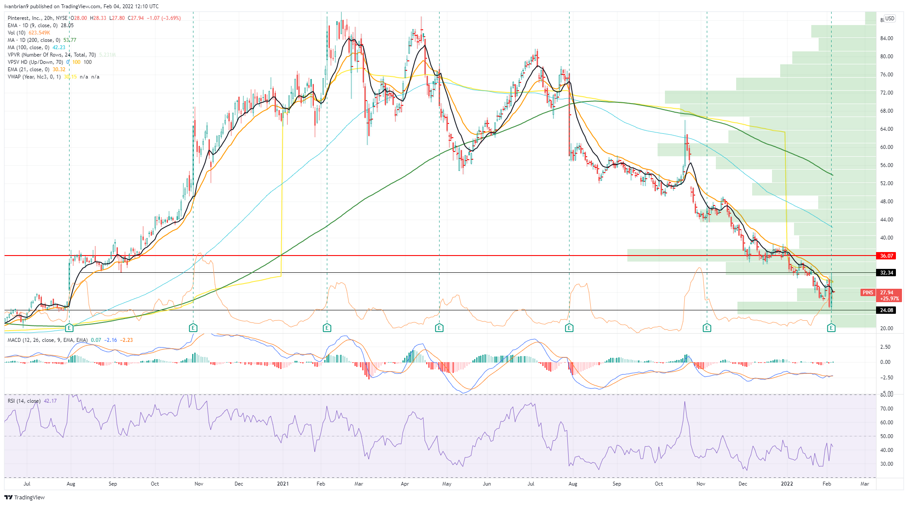Click the 56.00 tick on the price axis
Image resolution: width=908 pixels, height=505 pixels.
pyautogui.click(x=887, y=165)
